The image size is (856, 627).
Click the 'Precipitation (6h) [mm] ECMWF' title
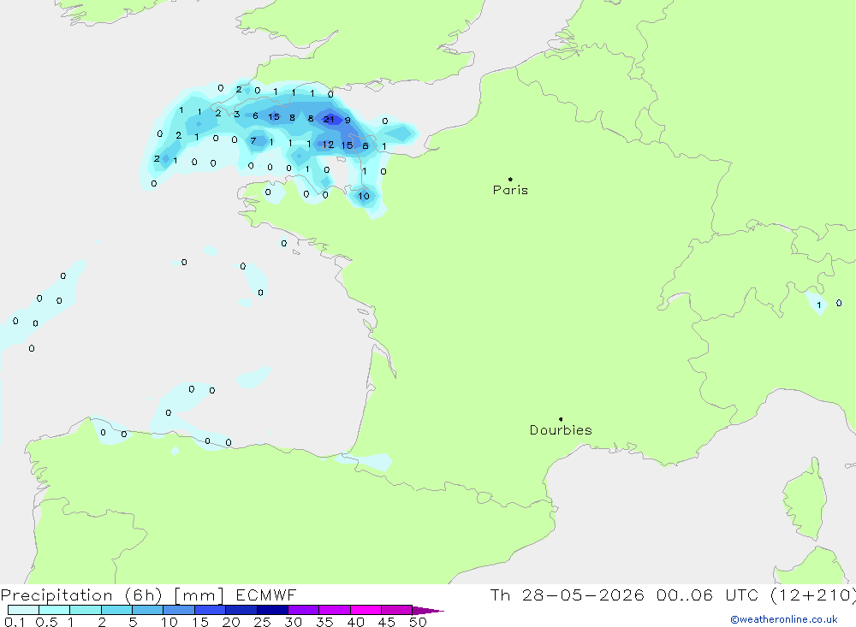tap(148, 594)
